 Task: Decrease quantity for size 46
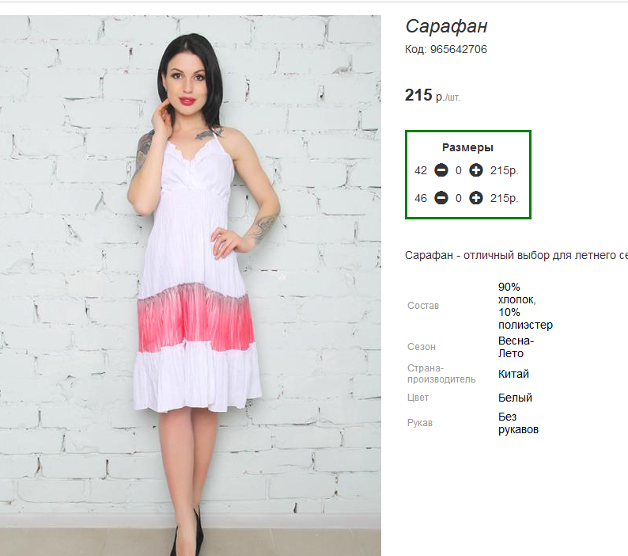(x=441, y=198)
